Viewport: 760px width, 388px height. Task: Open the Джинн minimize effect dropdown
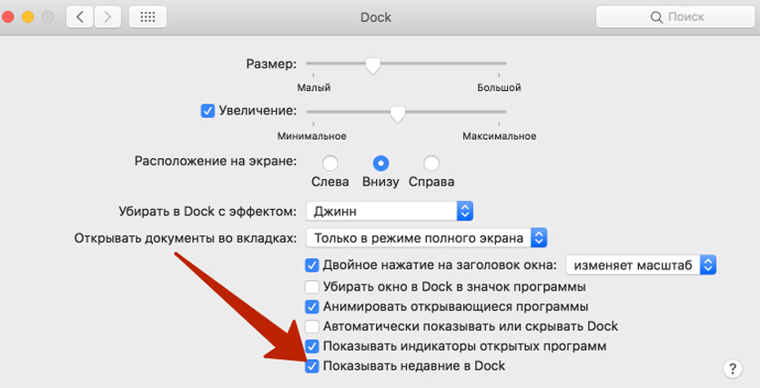click(390, 211)
